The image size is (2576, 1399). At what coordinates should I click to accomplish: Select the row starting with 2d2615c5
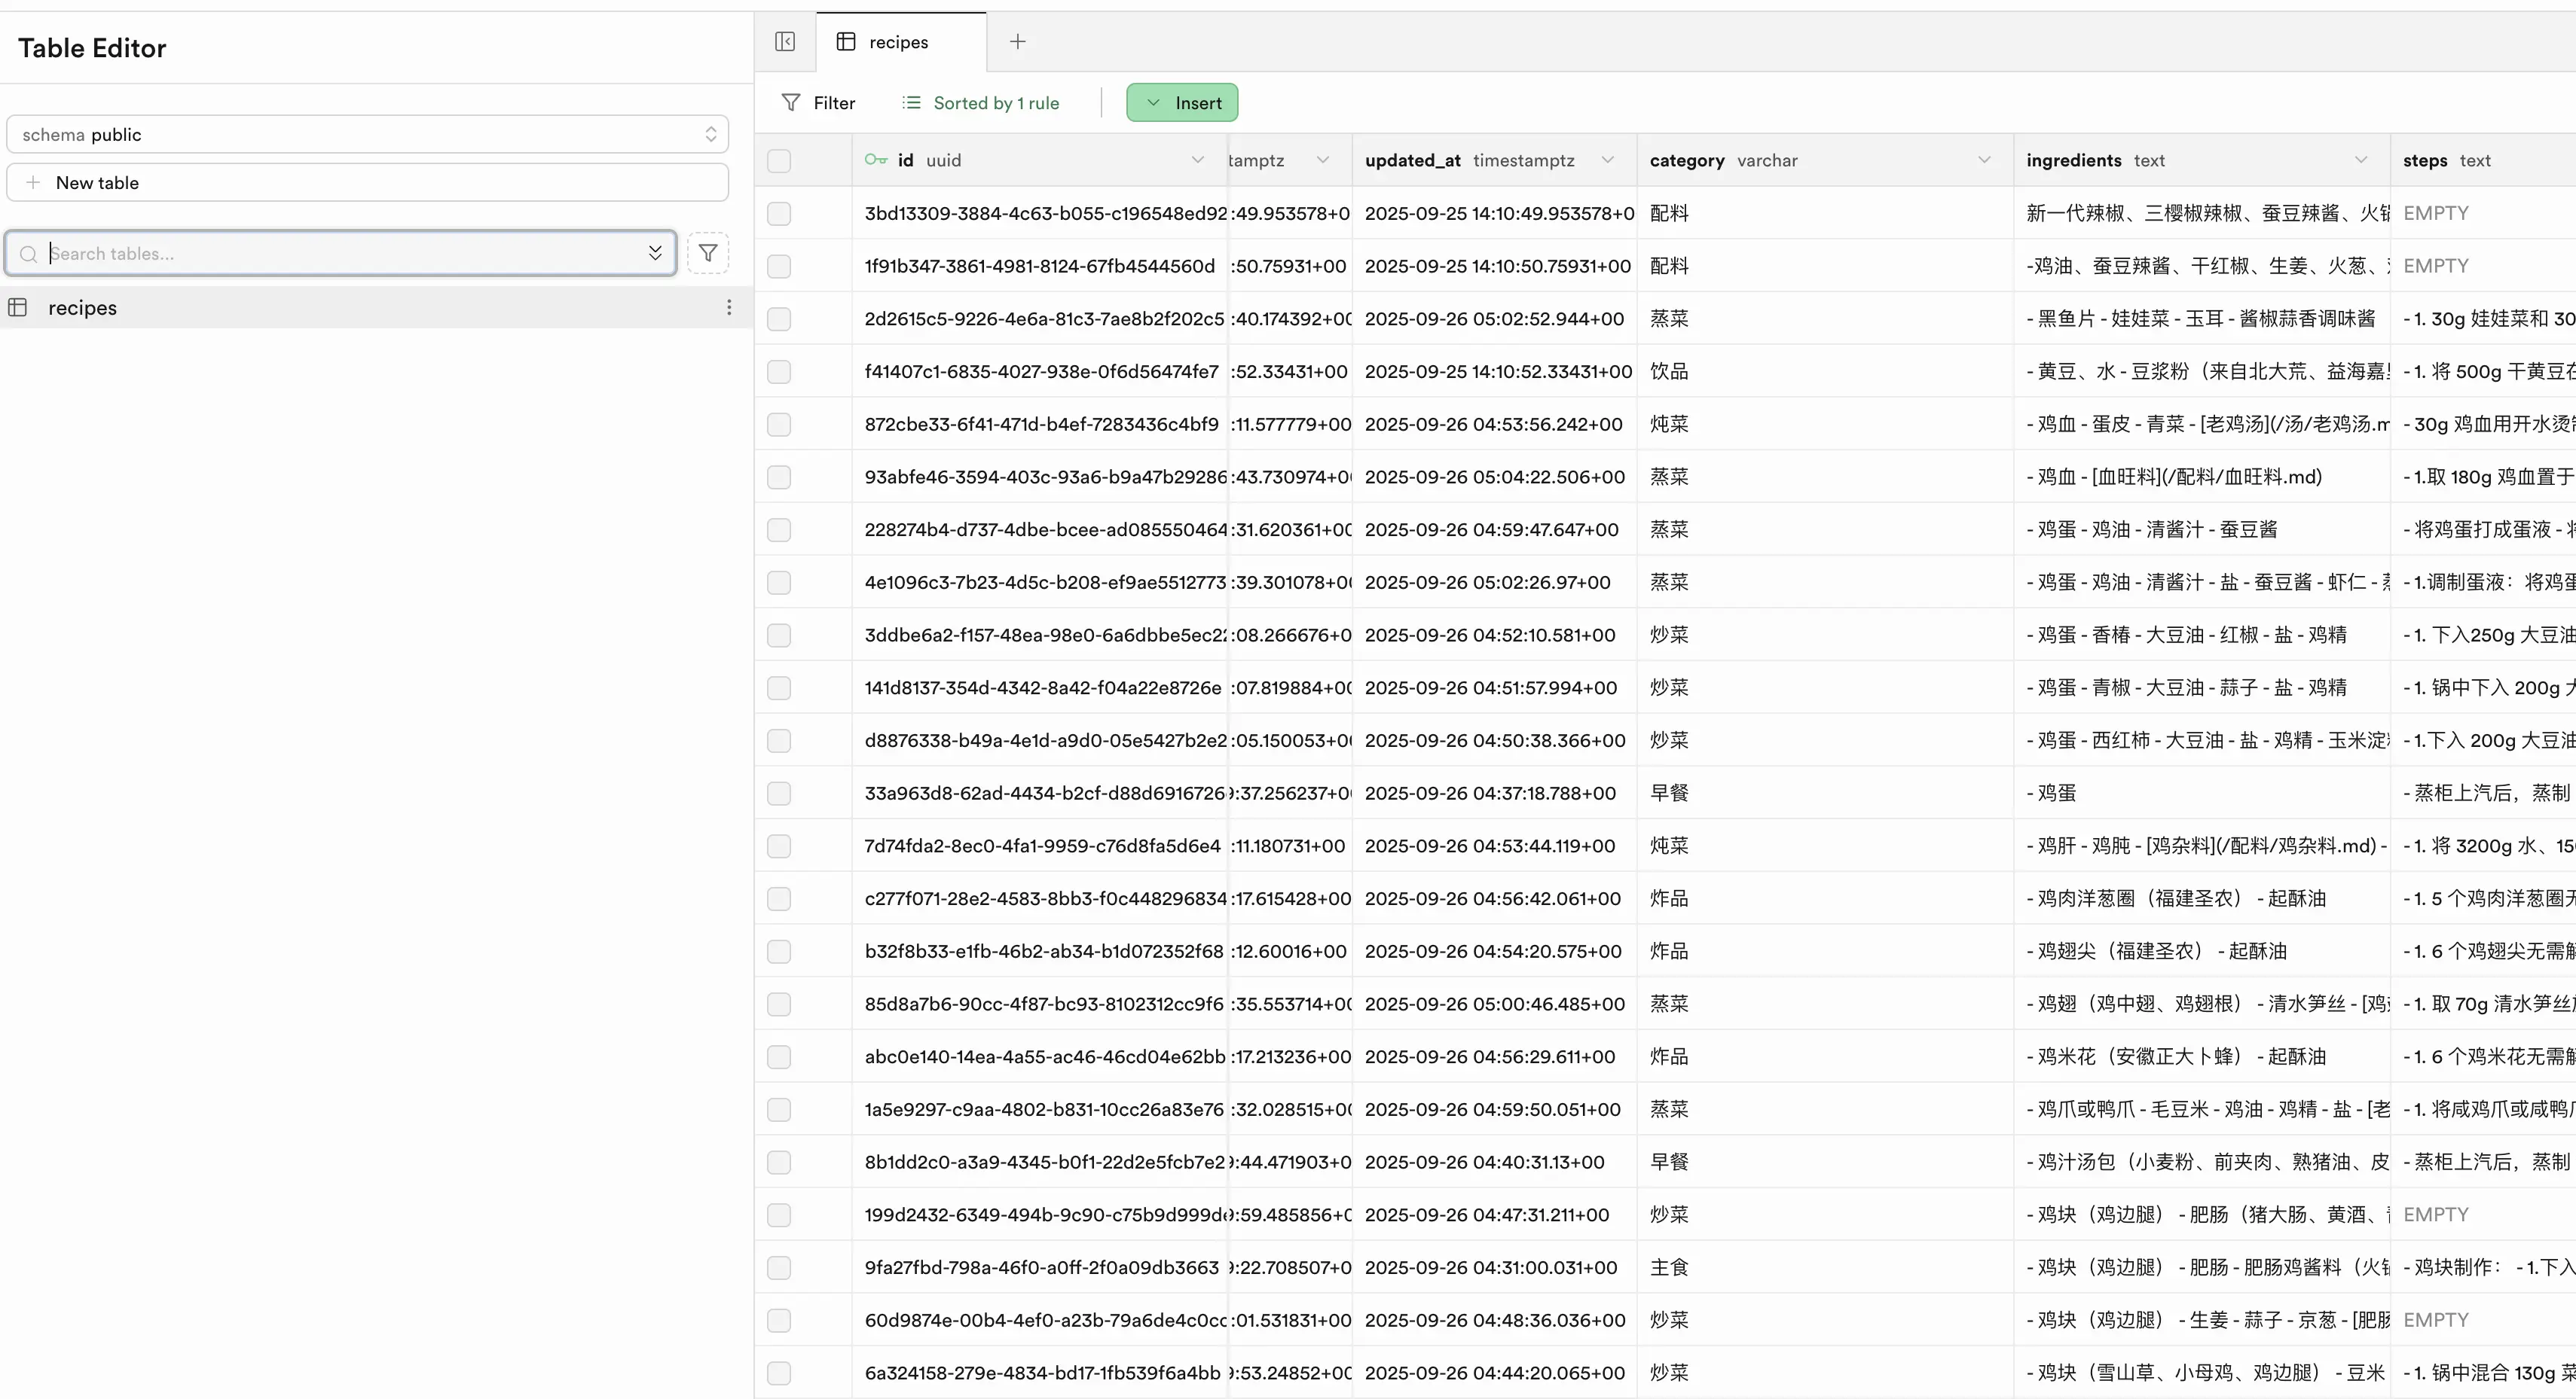[x=779, y=319]
